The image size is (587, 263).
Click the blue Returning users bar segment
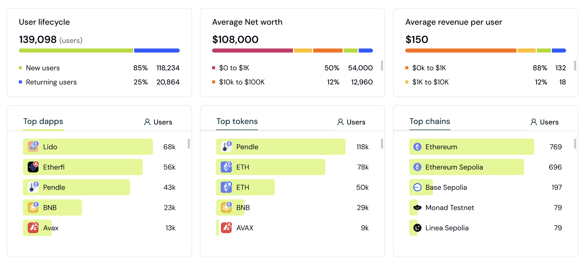tap(157, 51)
